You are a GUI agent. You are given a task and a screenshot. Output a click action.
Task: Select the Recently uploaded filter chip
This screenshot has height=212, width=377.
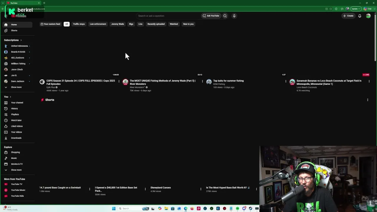156,24
